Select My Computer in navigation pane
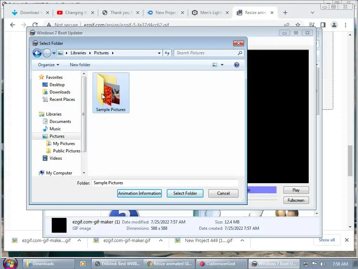 (56, 173)
